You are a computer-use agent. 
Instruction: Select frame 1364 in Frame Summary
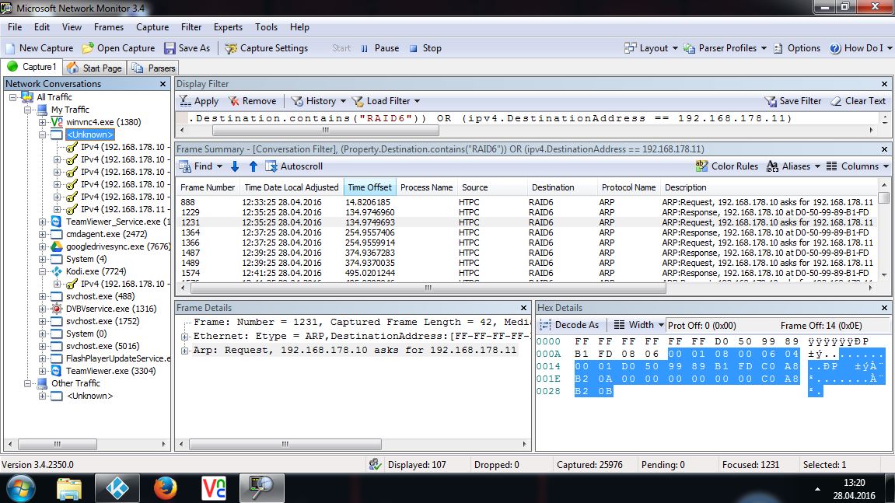[527, 232]
